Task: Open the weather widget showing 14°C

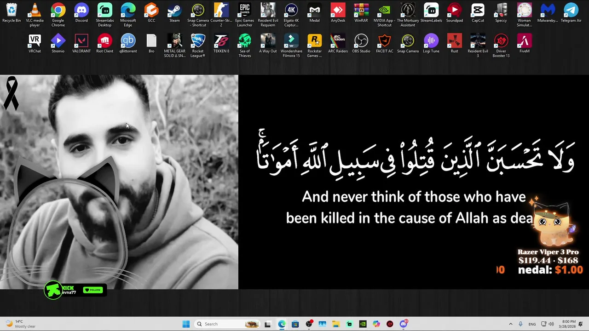Action: point(20,324)
